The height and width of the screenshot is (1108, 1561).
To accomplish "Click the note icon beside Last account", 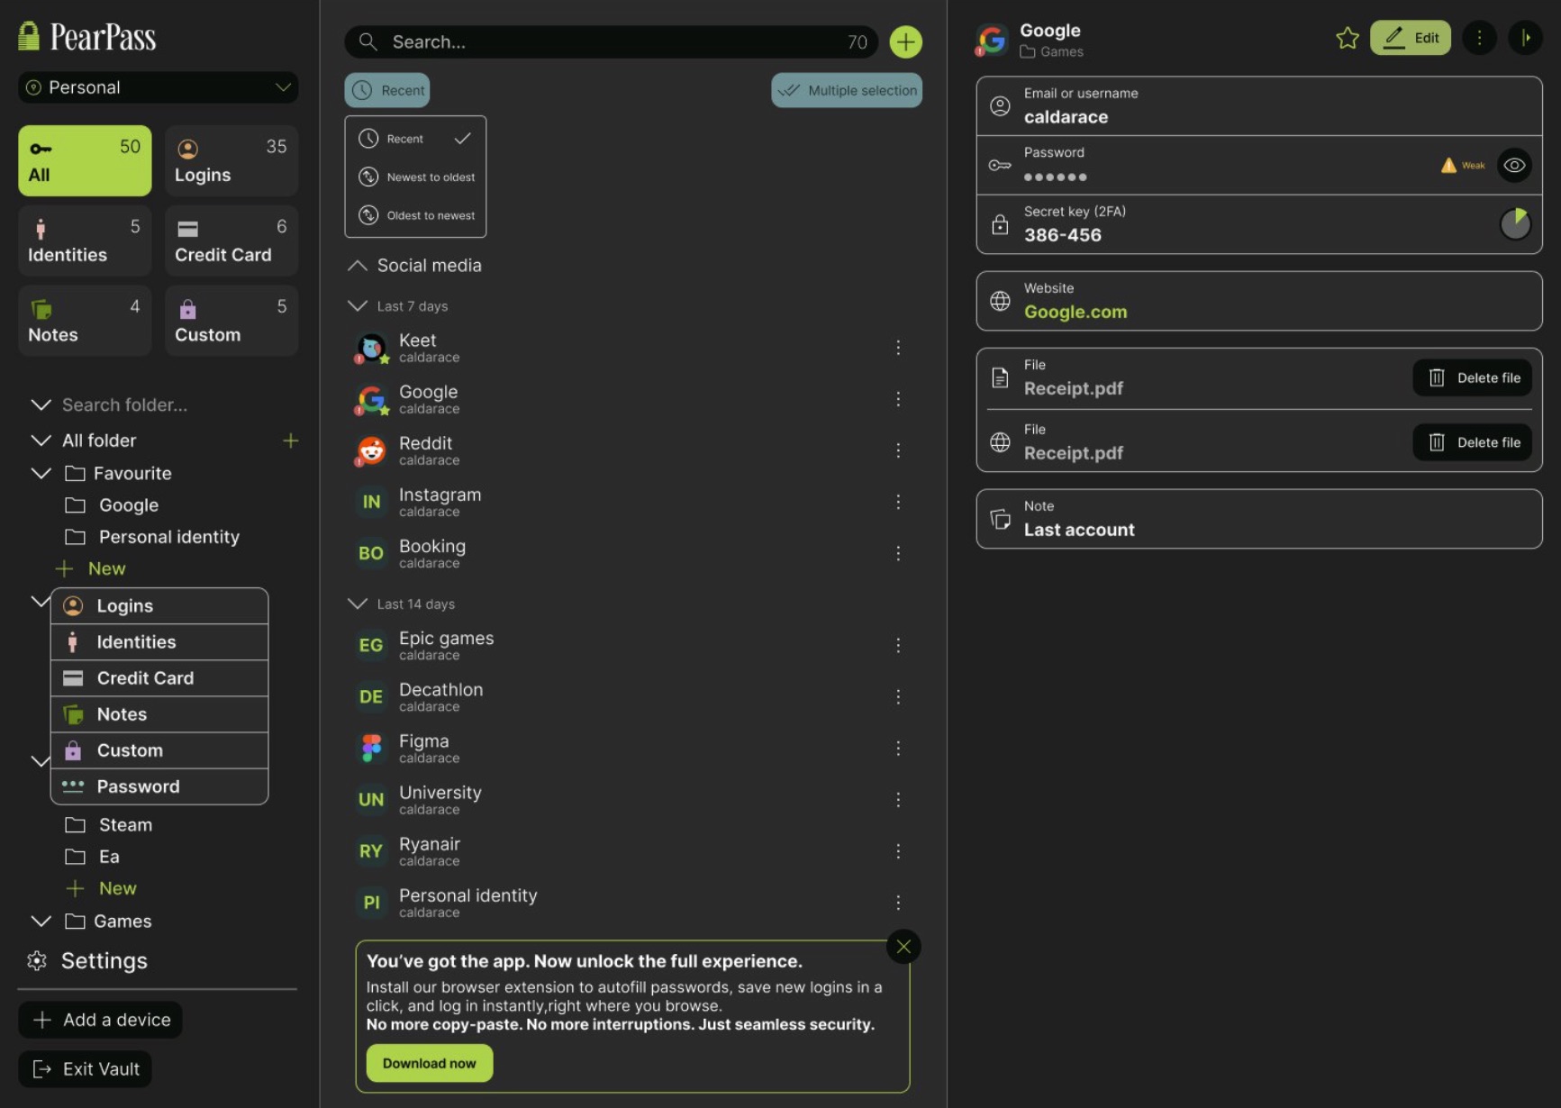I will [1000, 519].
